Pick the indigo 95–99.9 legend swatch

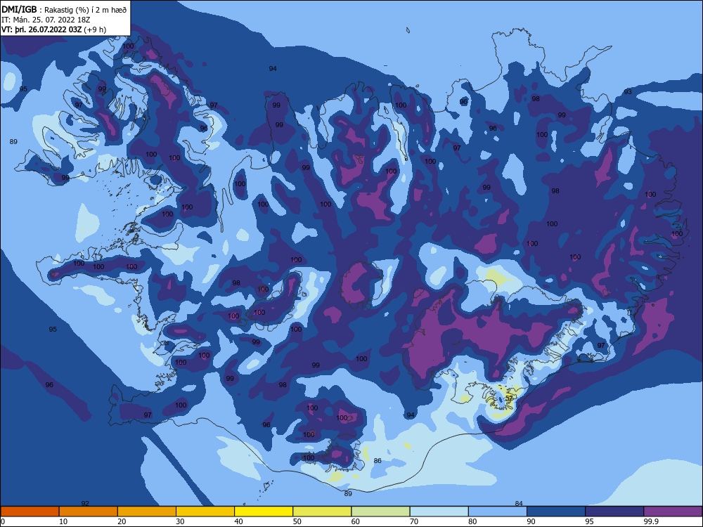tap(614, 512)
